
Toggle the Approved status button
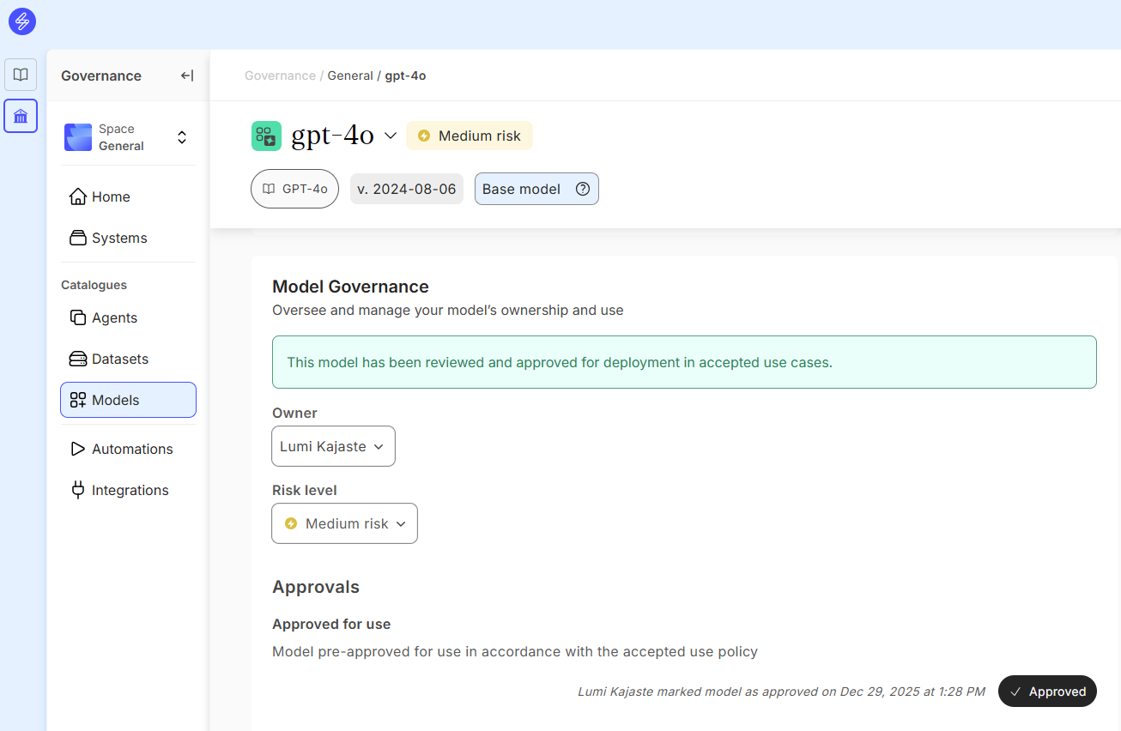click(1047, 692)
